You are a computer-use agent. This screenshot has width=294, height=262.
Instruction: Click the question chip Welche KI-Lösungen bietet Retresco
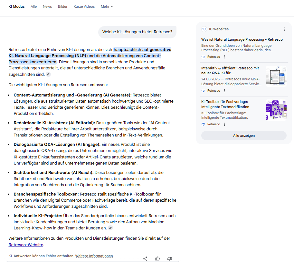pos(137,32)
